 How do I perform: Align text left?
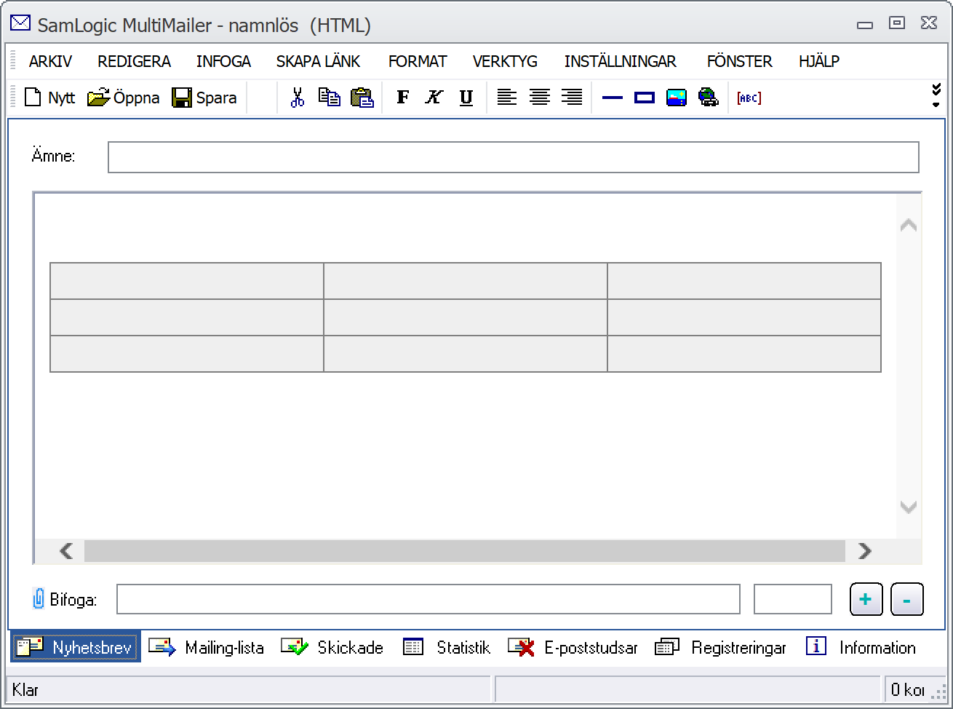coord(507,98)
